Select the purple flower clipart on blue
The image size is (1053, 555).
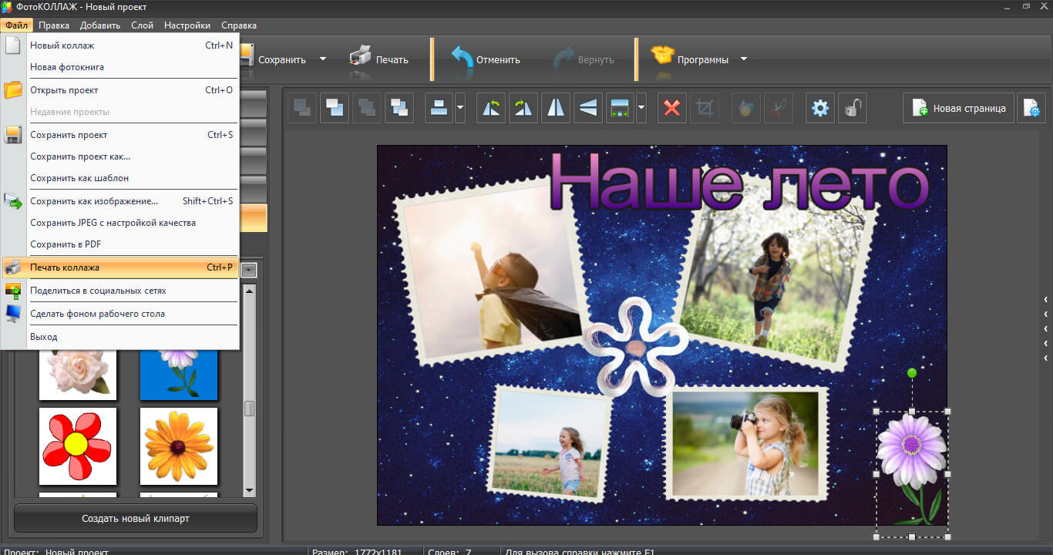[179, 375]
